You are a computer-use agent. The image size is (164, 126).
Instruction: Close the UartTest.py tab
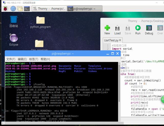(120, 40)
